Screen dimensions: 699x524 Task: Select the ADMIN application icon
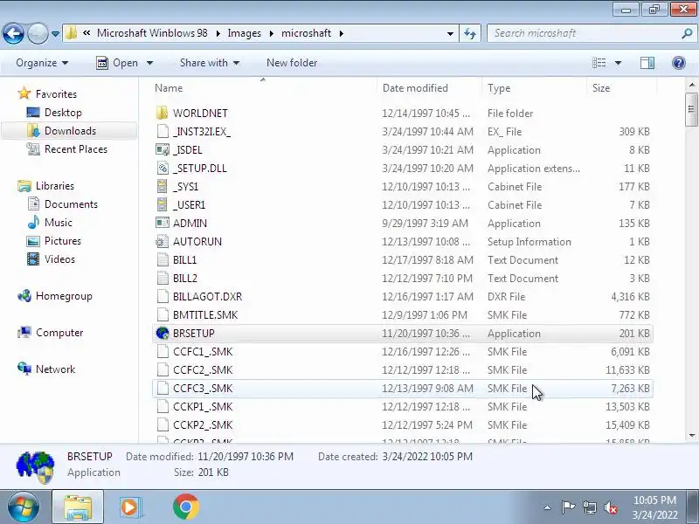(163, 223)
